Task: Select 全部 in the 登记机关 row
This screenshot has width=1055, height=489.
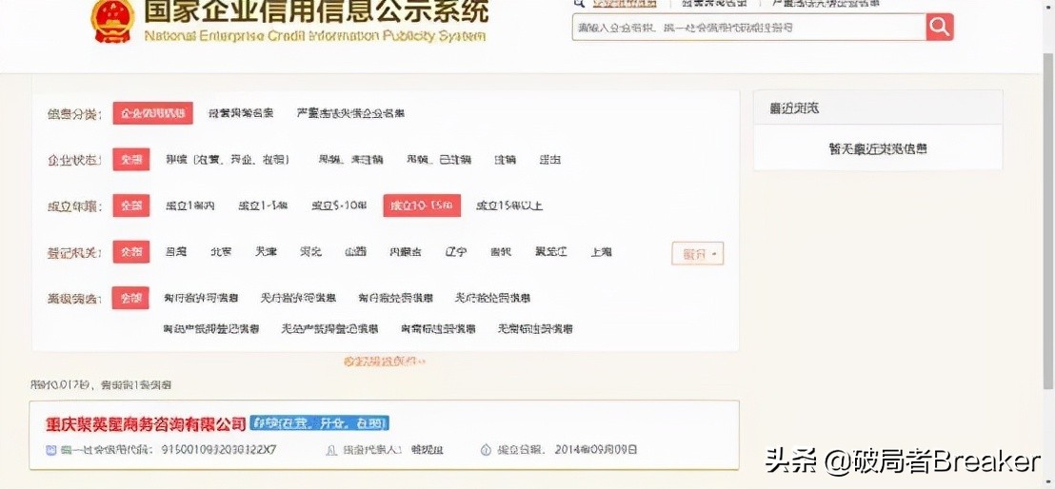Action: tap(131, 251)
